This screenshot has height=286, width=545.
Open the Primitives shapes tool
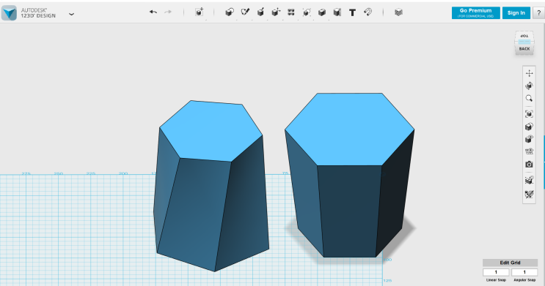click(230, 12)
